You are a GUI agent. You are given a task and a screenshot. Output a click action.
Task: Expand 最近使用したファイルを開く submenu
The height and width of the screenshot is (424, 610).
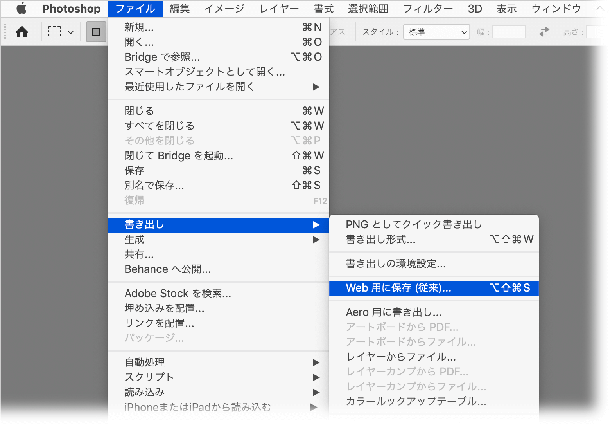click(219, 87)
